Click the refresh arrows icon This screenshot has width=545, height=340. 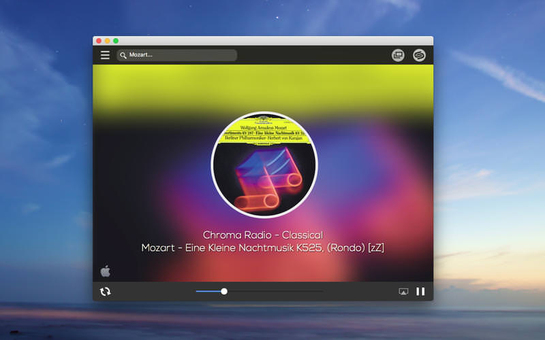point(106,292)
